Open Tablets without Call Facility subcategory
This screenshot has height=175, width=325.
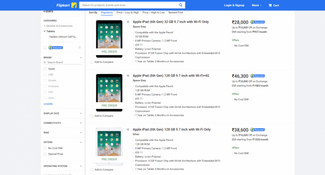click(x=63, y=37)
